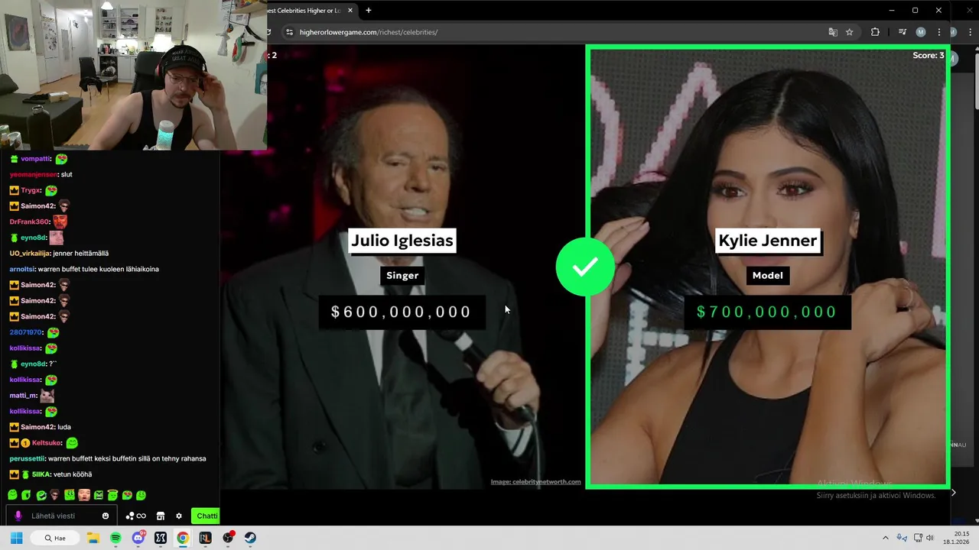
Task: Open chat settings gear
Action: (x=179, y=516)
